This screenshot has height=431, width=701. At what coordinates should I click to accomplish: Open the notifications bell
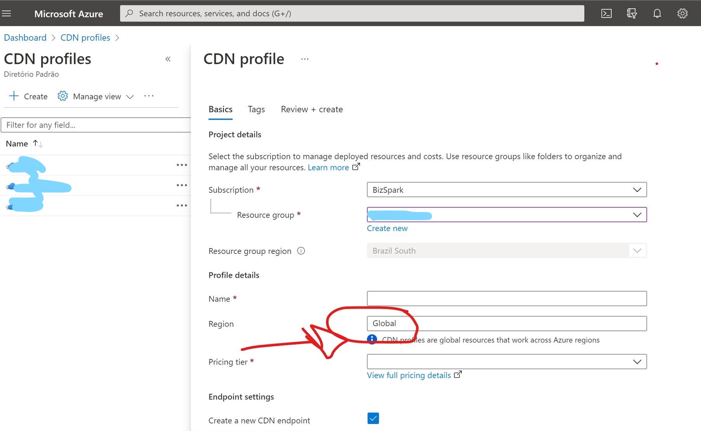[657, 14]
